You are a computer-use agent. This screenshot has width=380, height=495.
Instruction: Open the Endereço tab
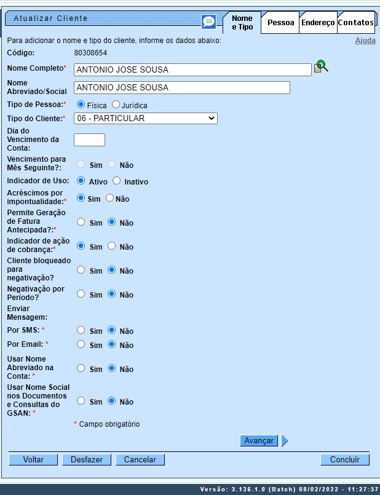pyautogui.click(x=318, y=23)
